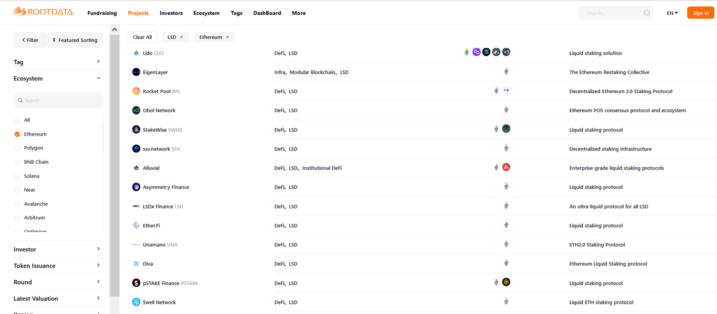This screenshot has height=314, width=717.
Task: Click the Asymmetry Finance logo icon
Action: [136, 187]
